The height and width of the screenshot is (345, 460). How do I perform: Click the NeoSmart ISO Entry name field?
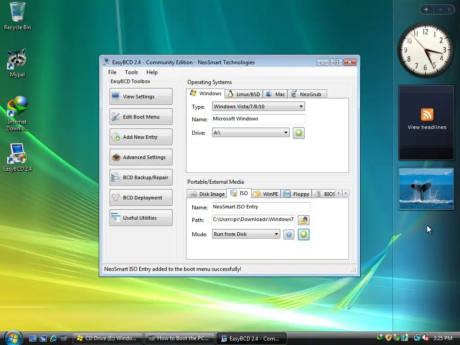pyautogui.click(x=261, y=207)
